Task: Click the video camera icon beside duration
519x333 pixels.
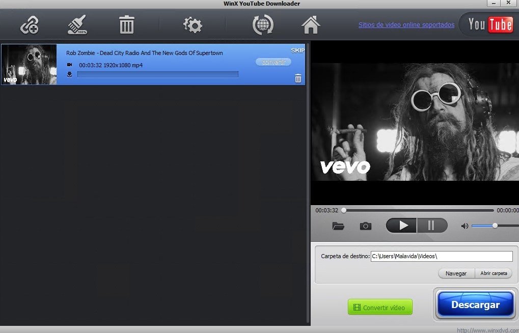Action: click(x=69, y=65)
